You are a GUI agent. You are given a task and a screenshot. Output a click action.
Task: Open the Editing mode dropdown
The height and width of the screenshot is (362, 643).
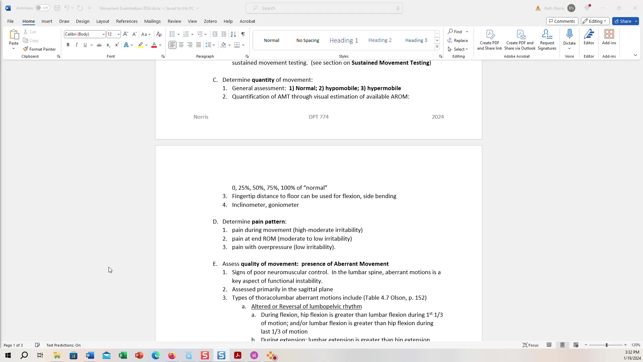click(595, 21)
